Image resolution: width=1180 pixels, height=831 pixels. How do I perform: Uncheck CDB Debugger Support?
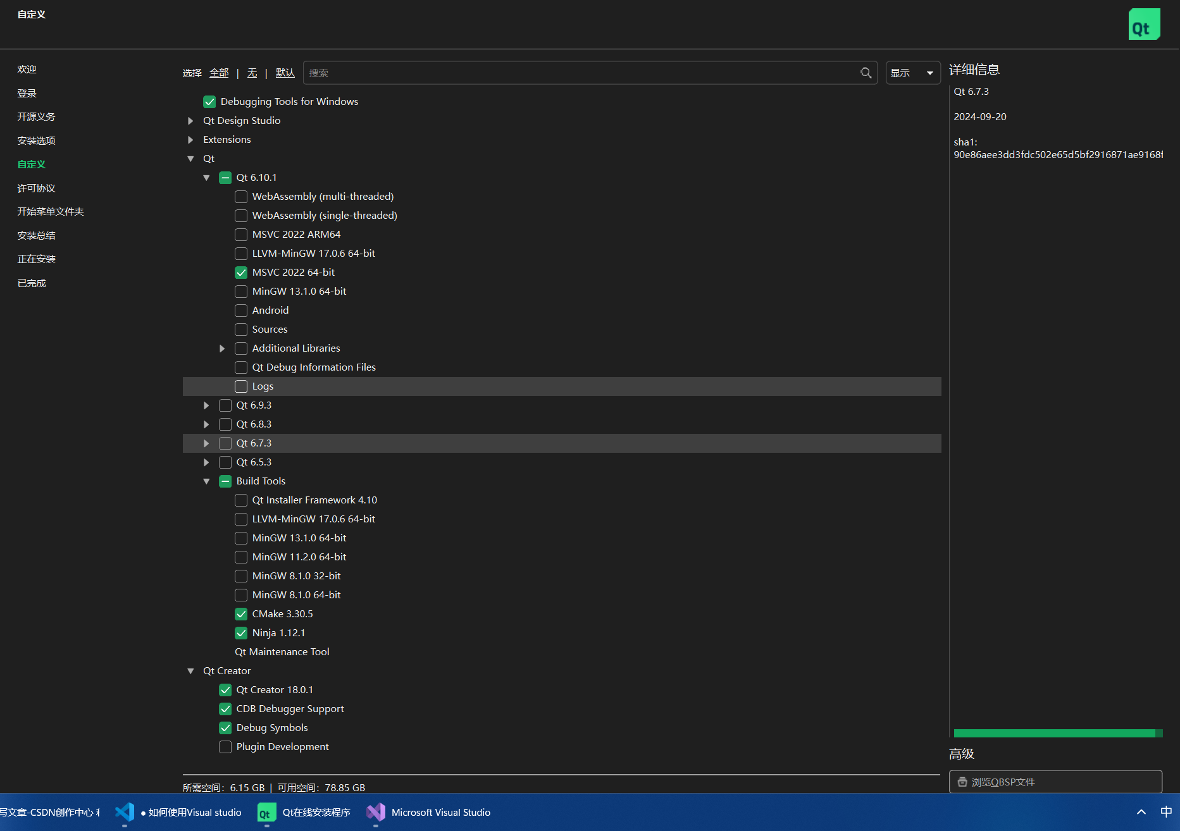click(x=225, y=709)
